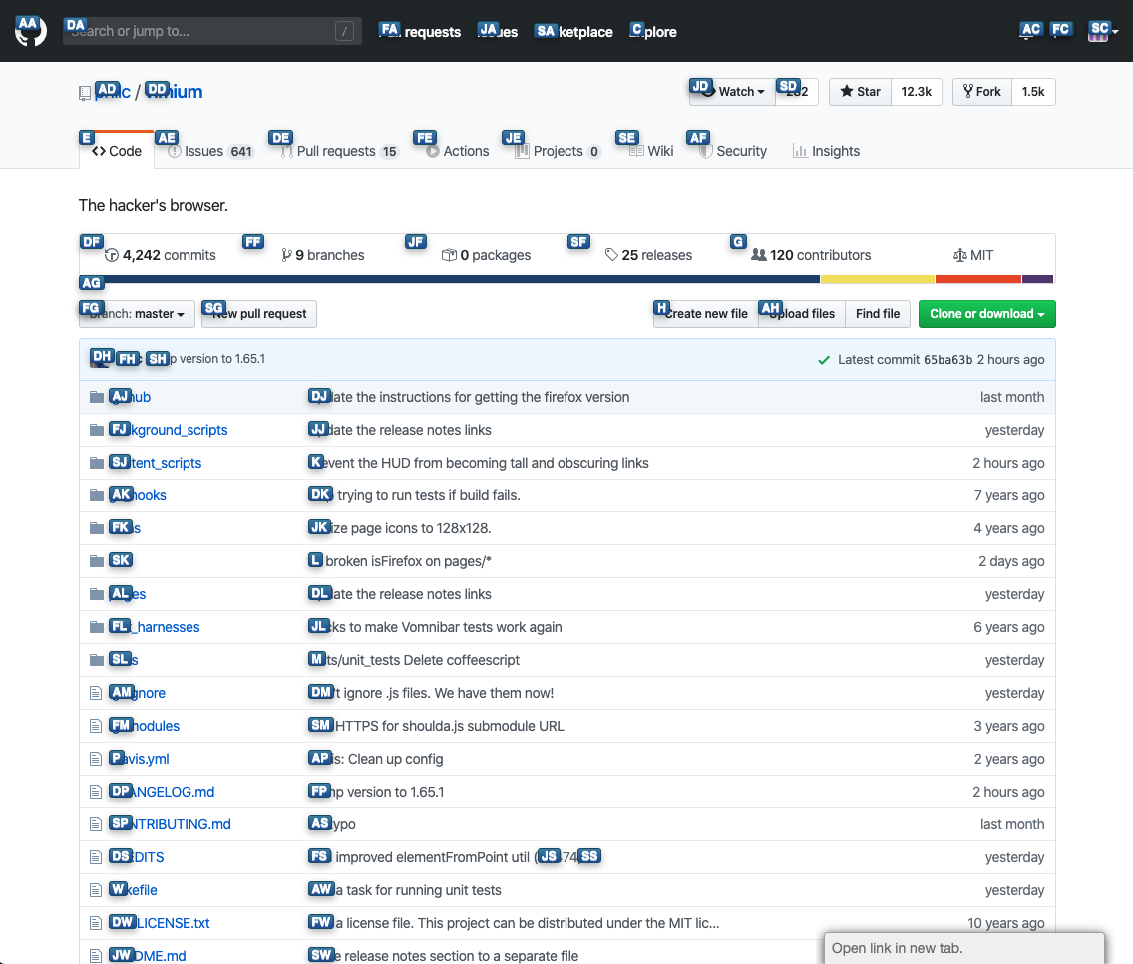Expand the Clone or download dropdown
This screenshot has width=1133, height=964.
point(986,314)
